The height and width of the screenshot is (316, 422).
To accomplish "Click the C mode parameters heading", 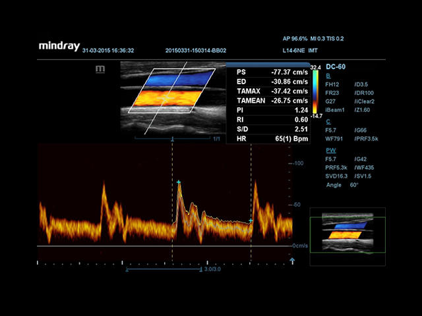I will [328, 121].
